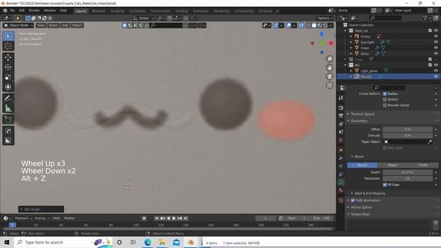Collapse the Bevel subpanel
This screenshot has width=441, height=248.
(x=358, y=156)
